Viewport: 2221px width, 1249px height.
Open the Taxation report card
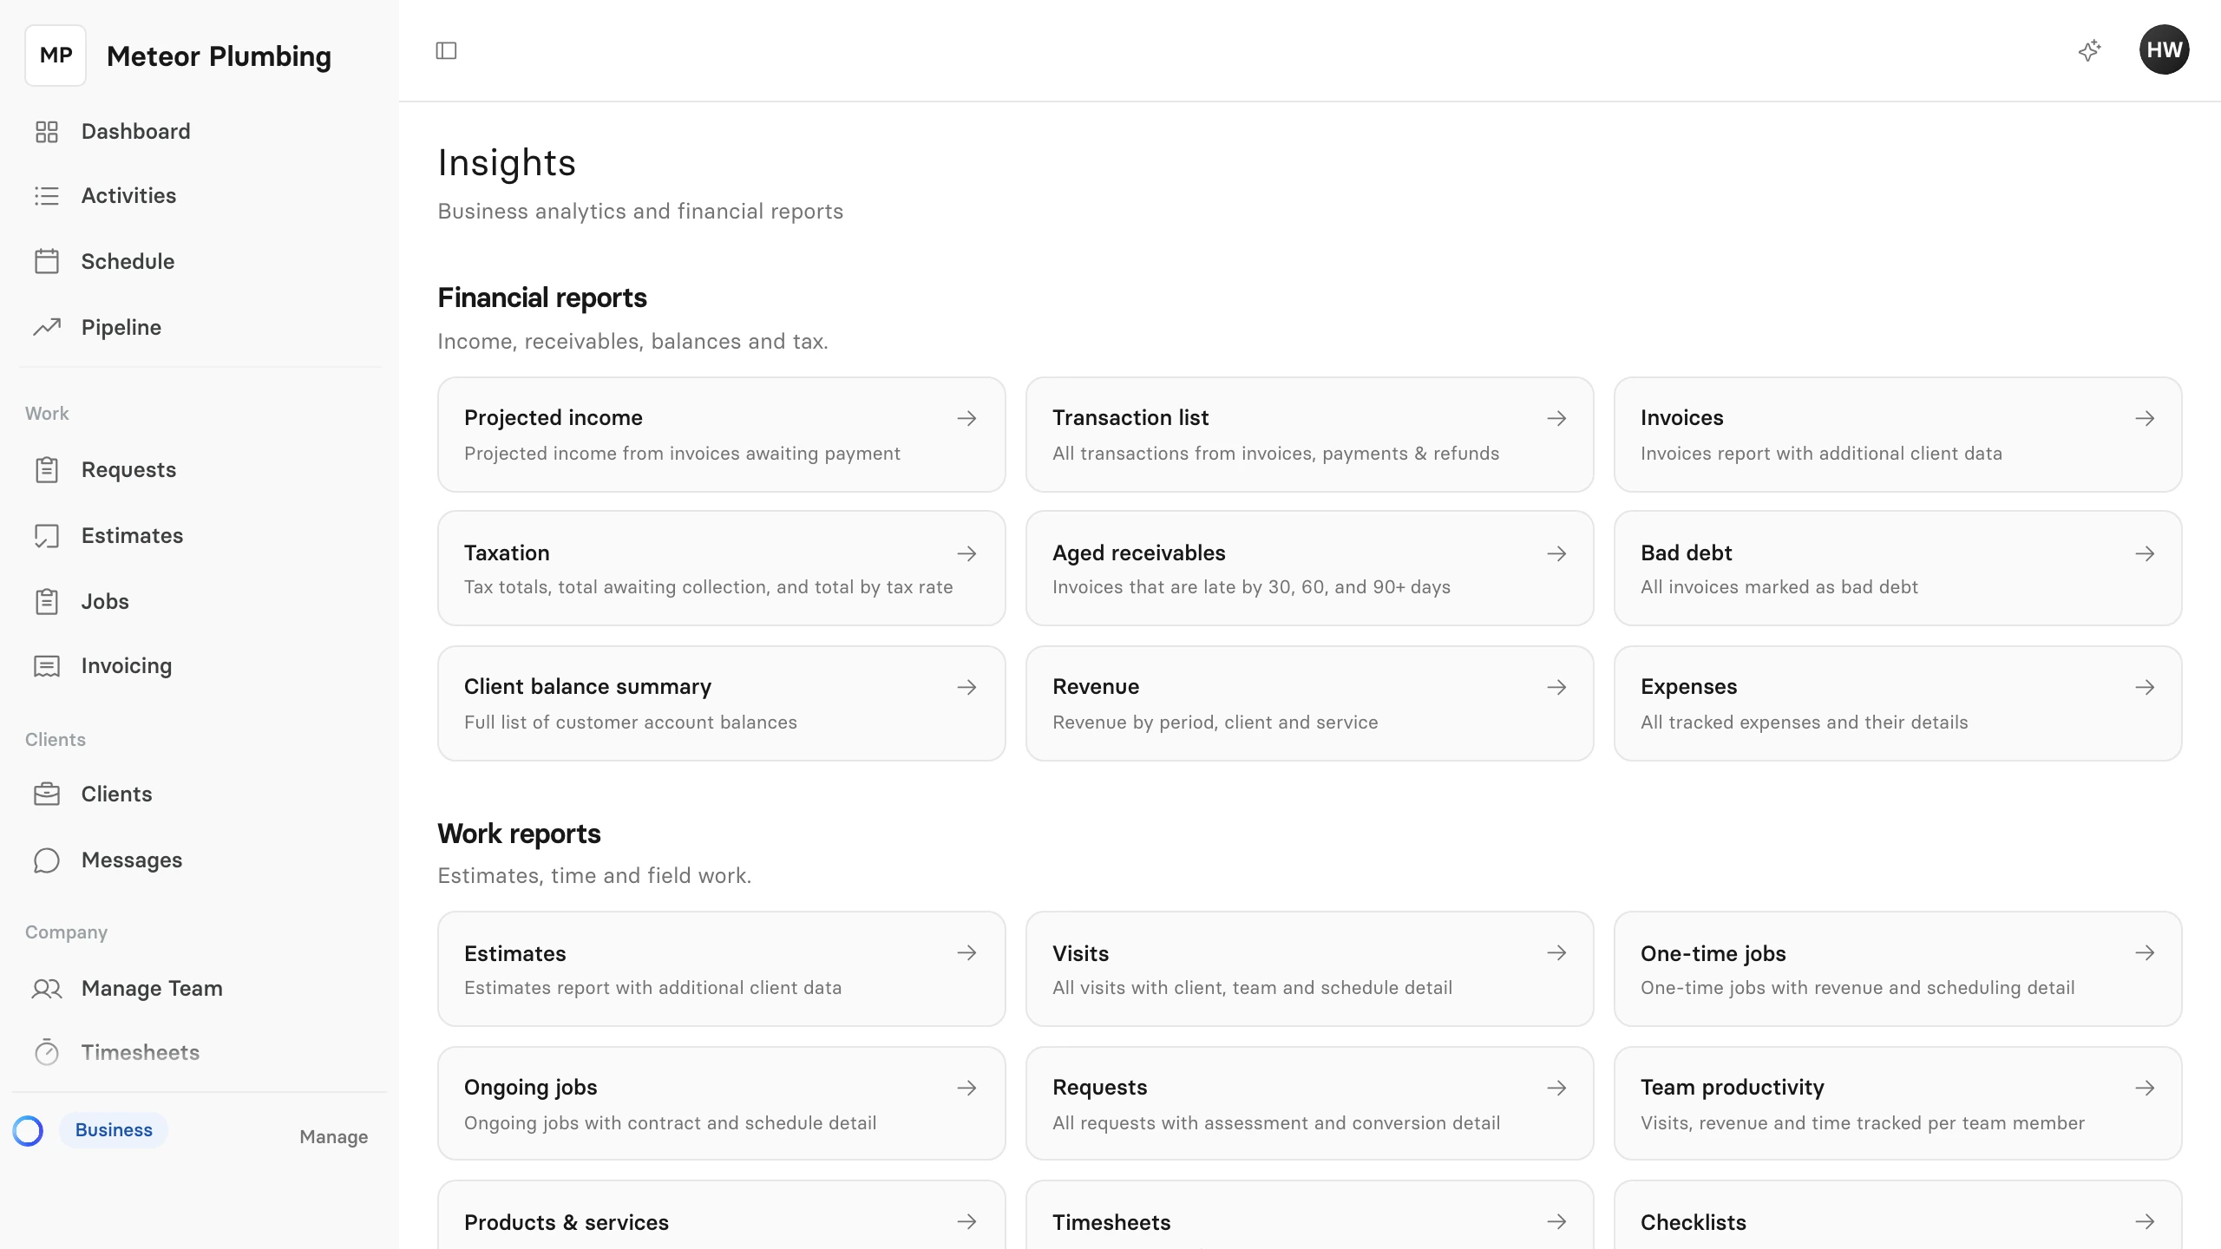[721, 568]
